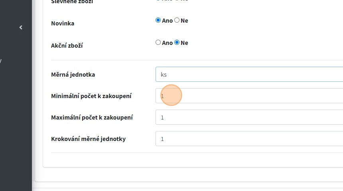
Task: Click the Ano text in Akční zboží row
Action: click(167, 43)
